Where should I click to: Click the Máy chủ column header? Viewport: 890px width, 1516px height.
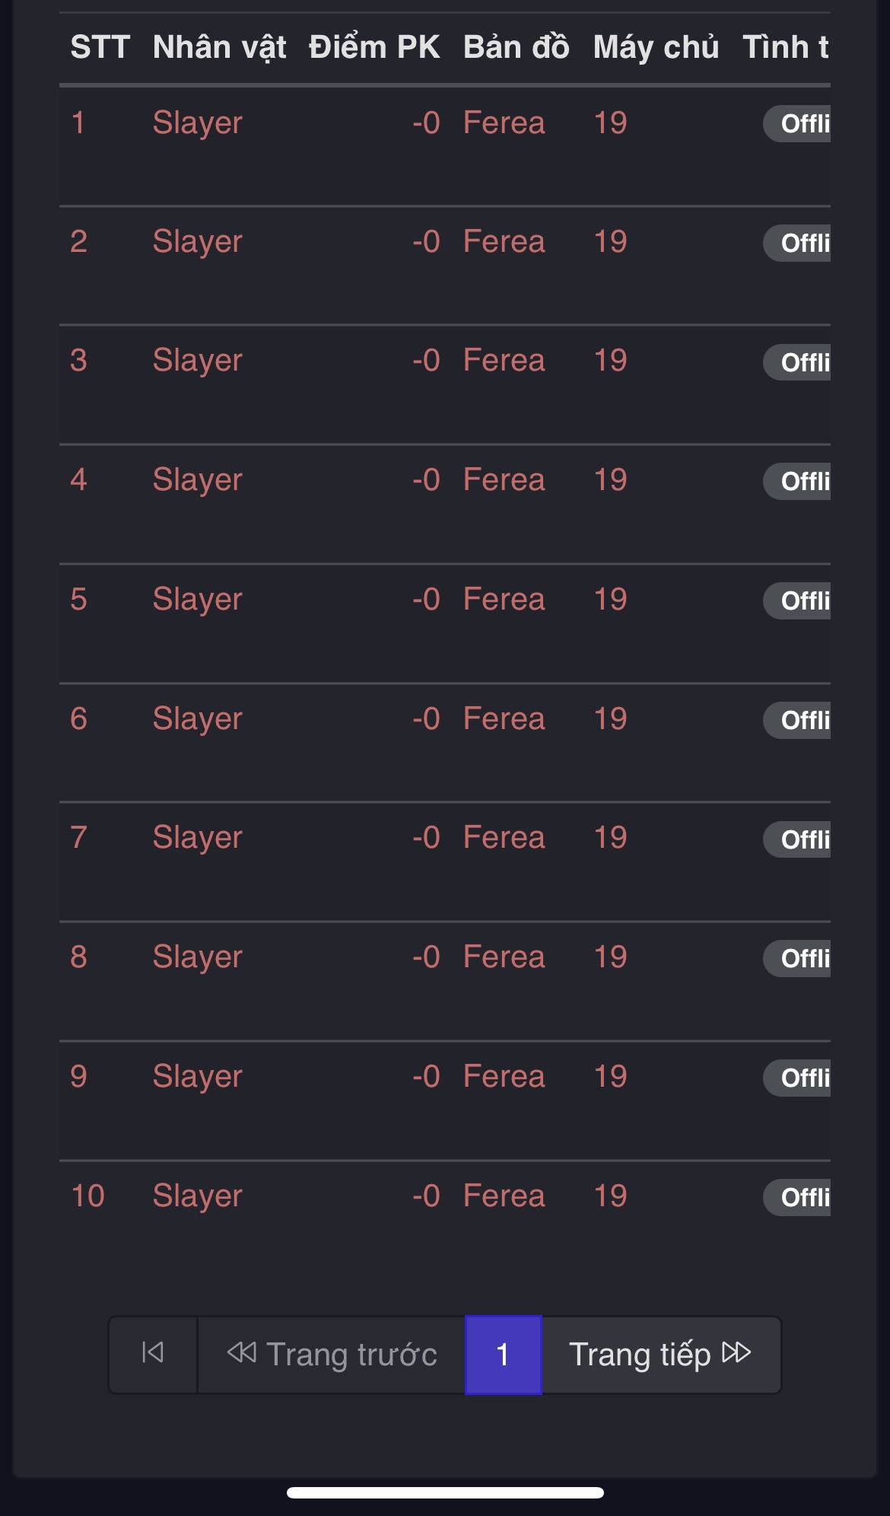(656, 47)
